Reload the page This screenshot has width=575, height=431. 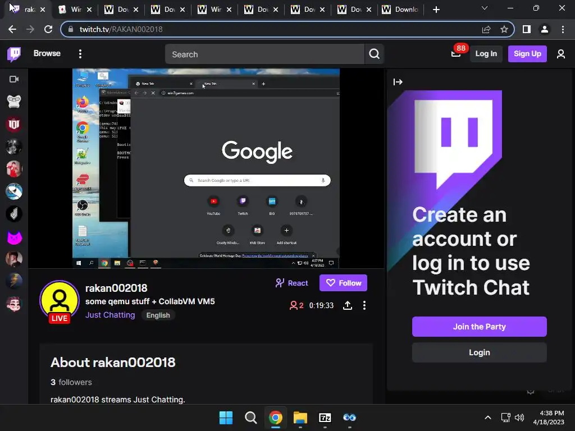click(x=48, y=29)
